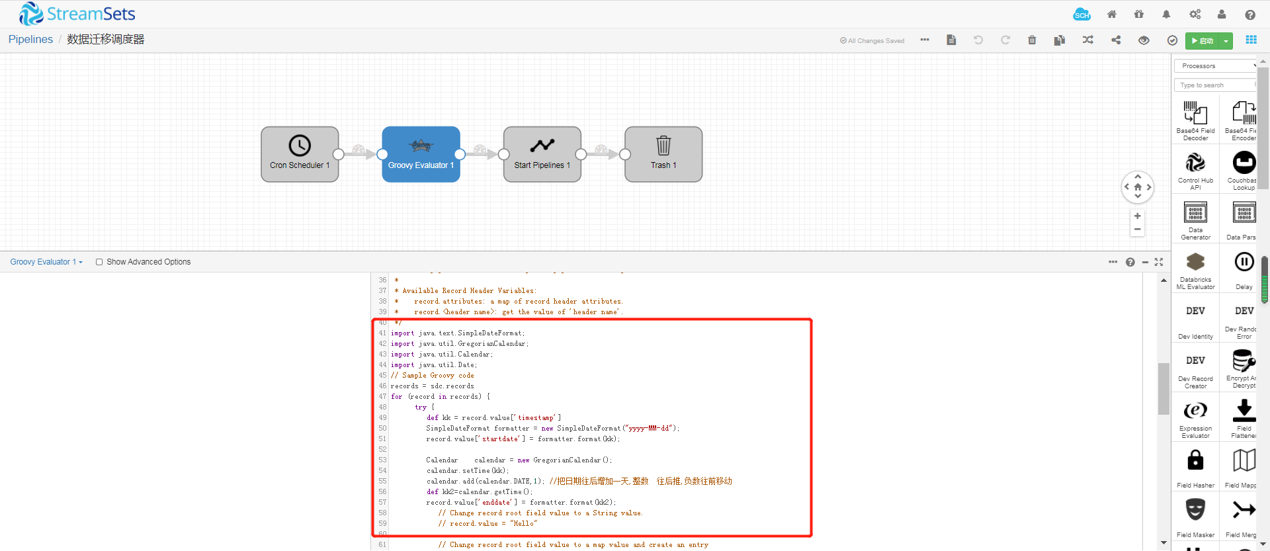Open the user account icon
Image resolution: width=1270 pixels, height=551 pixels.
point(1222,15)
